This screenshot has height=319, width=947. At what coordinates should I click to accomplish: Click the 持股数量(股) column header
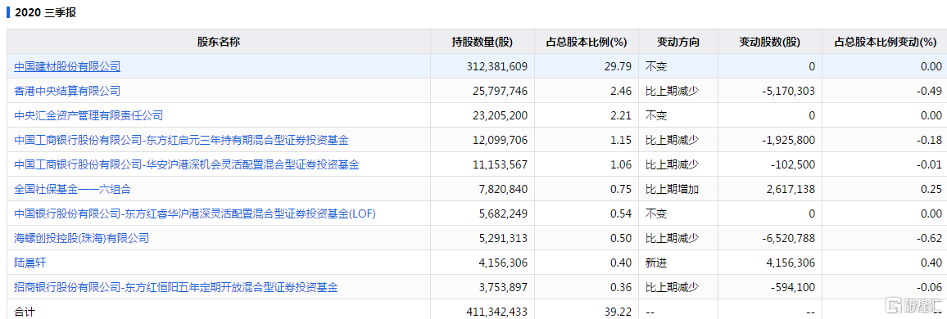(x=482, y=42)
